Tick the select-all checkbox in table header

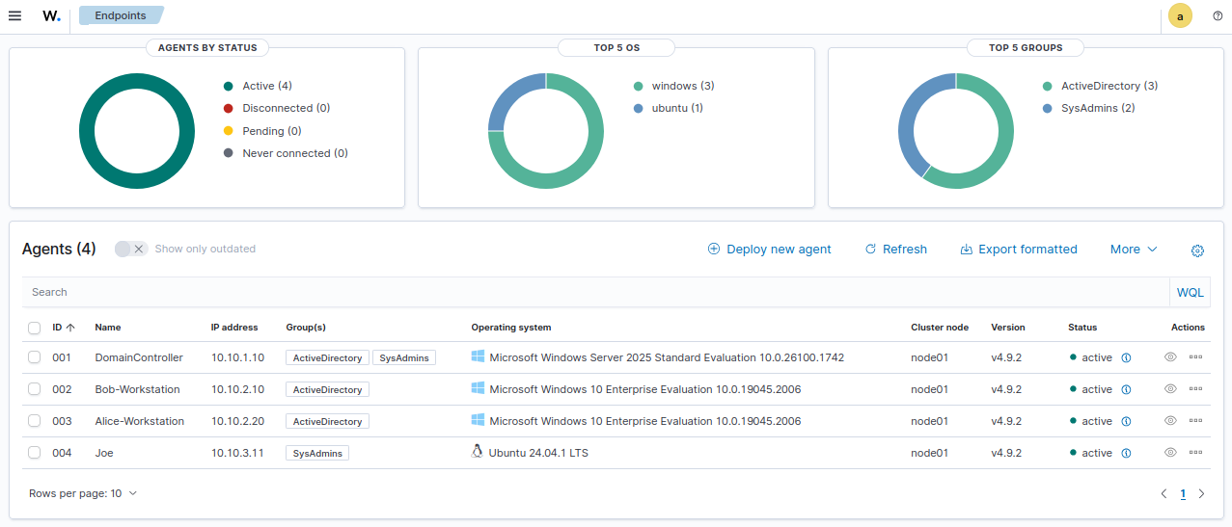[x=35, y=328]
